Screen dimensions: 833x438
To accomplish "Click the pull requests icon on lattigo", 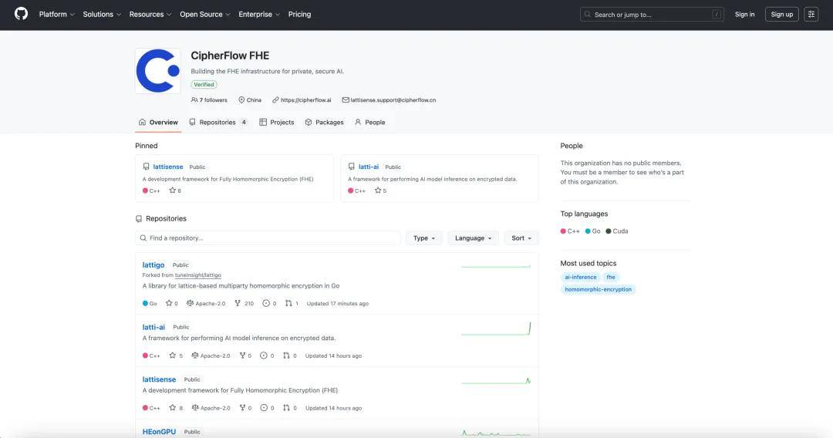I will pyautogui.click(x=288, y=303).
